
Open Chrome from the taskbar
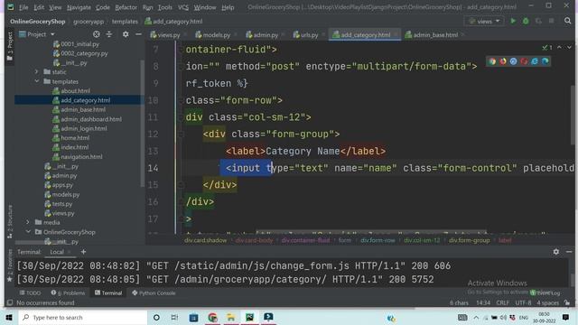pos(212,317)
